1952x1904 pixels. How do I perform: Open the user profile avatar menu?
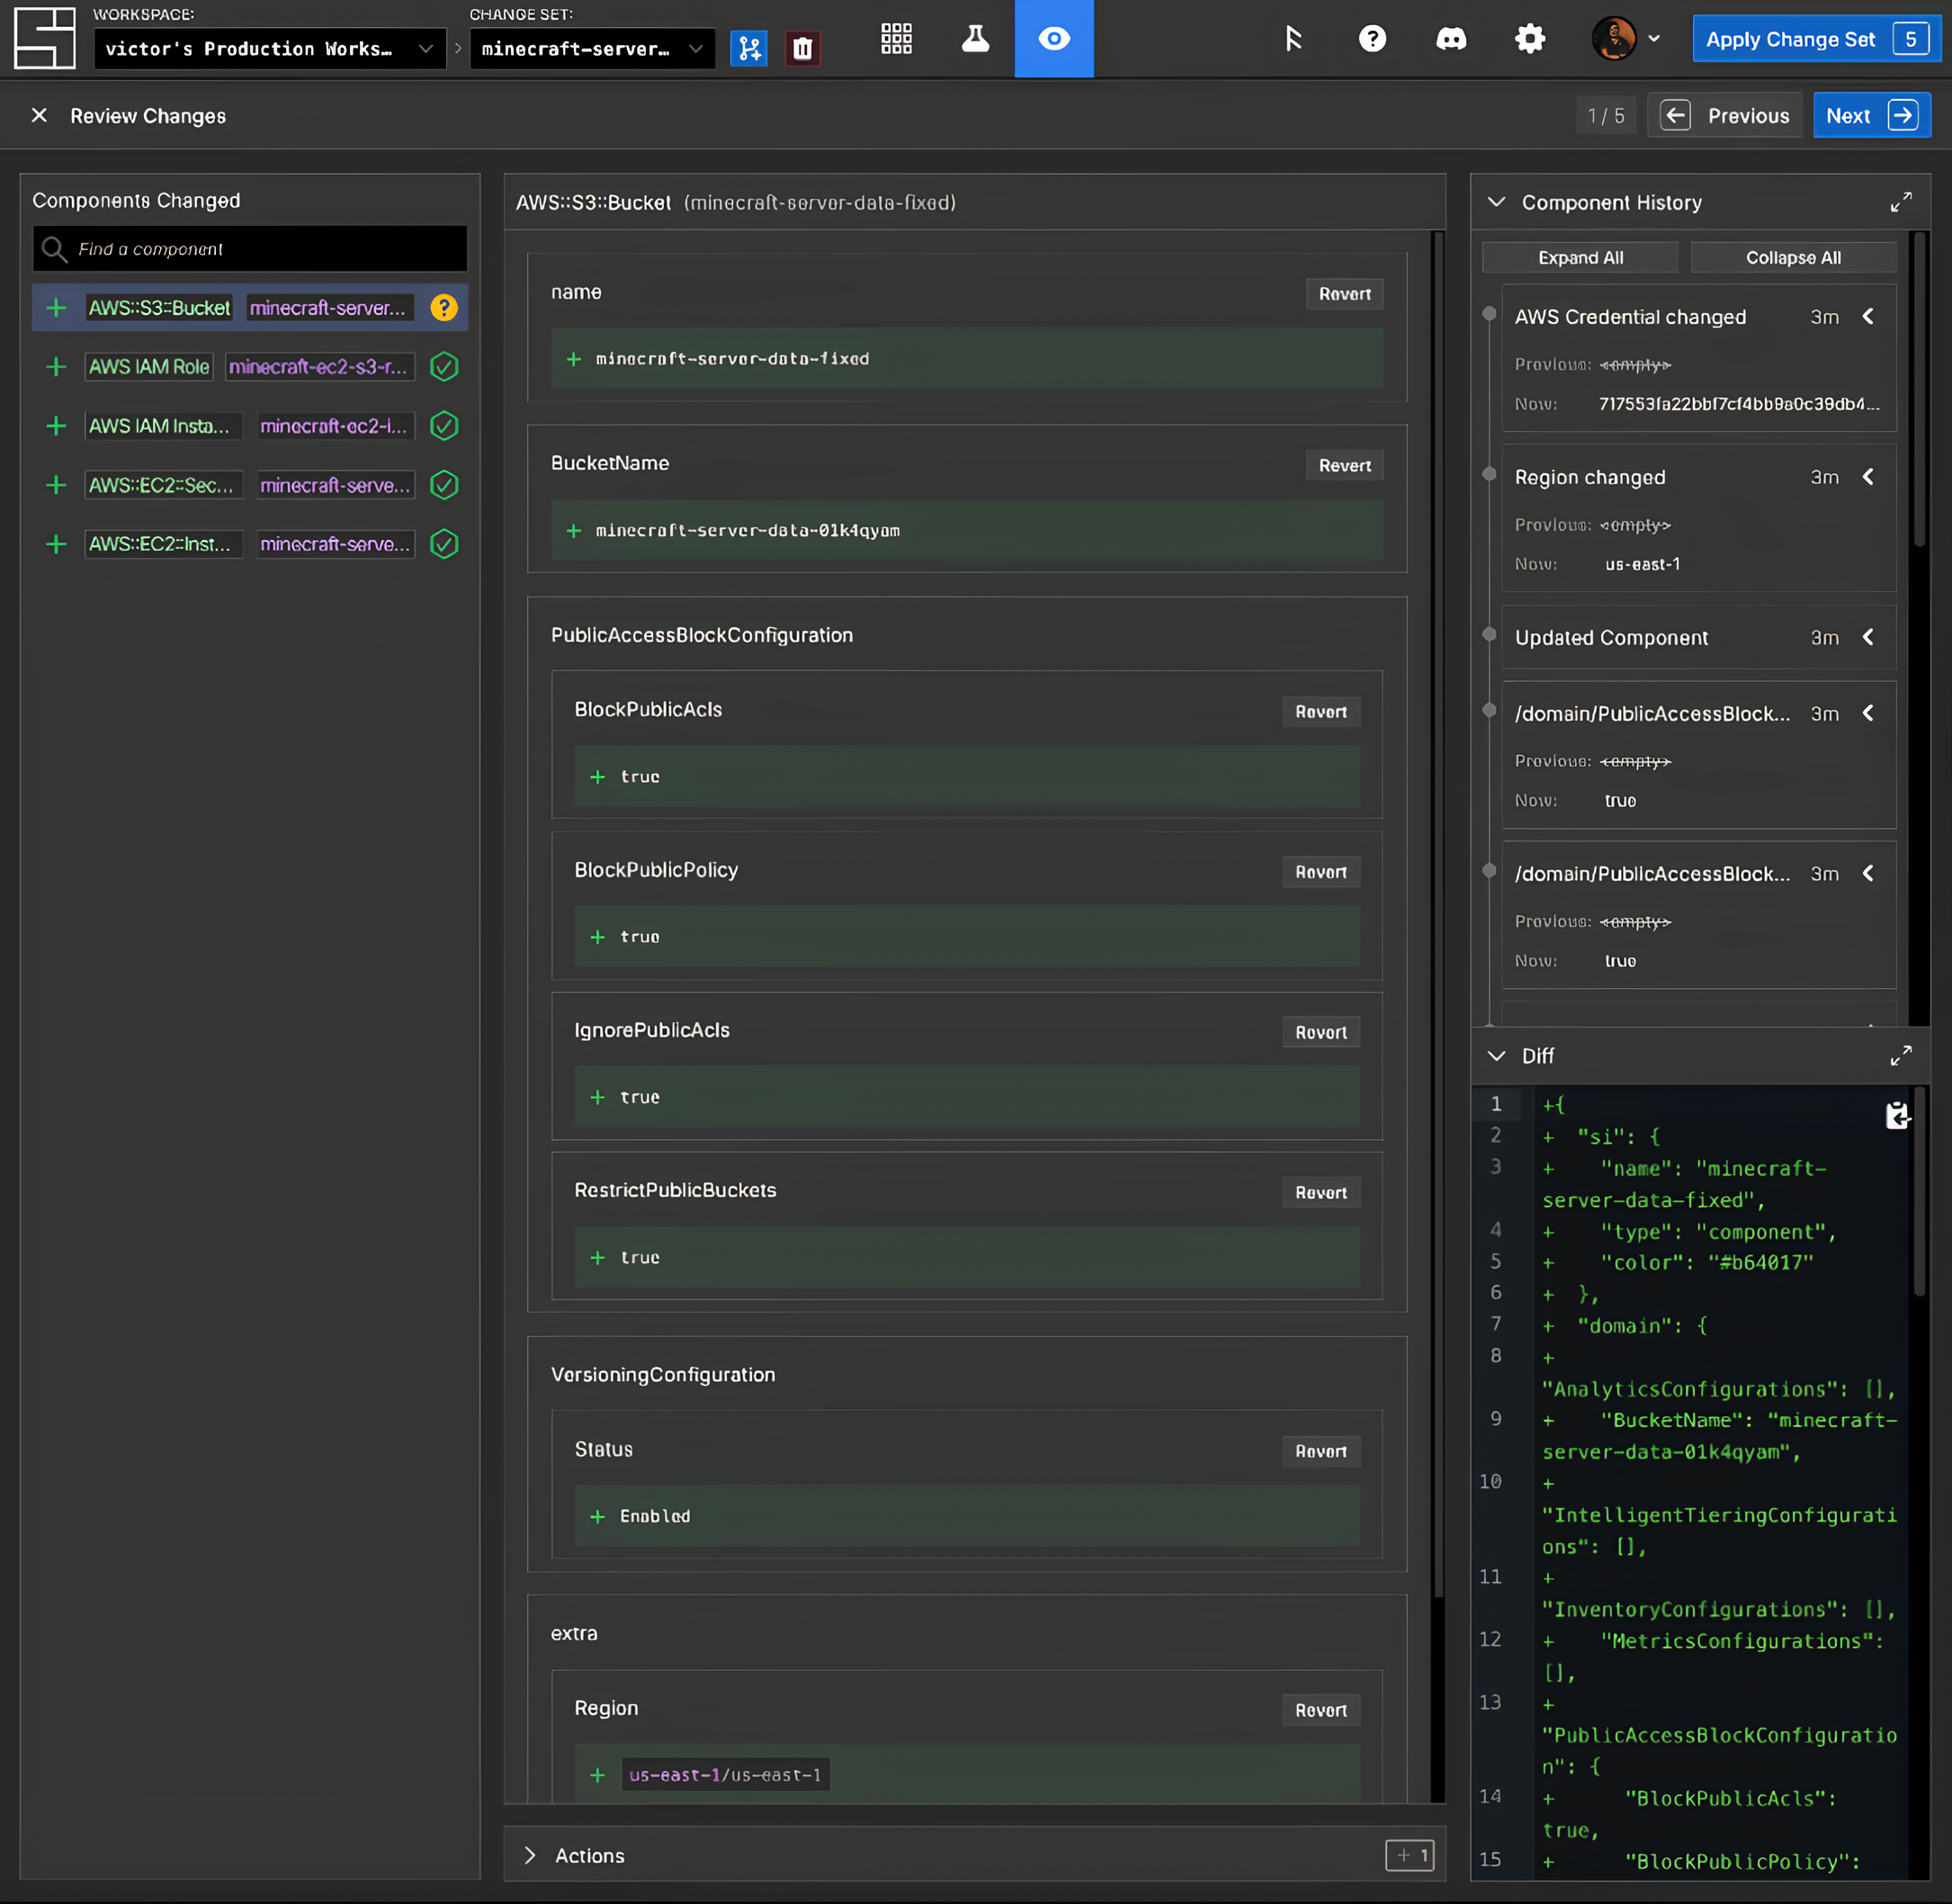point(1625,39)
